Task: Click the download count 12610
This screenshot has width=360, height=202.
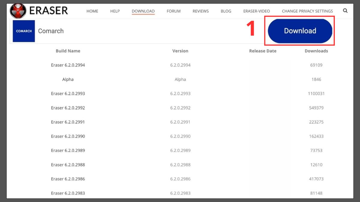Action: pyautogui.click(x=316, y=165)
